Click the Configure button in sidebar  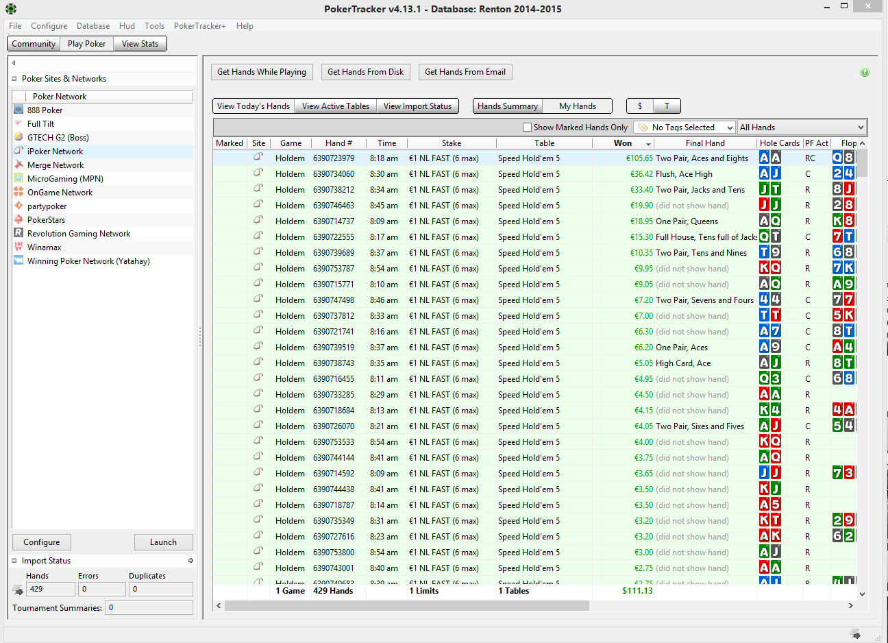tap(41, 542)
